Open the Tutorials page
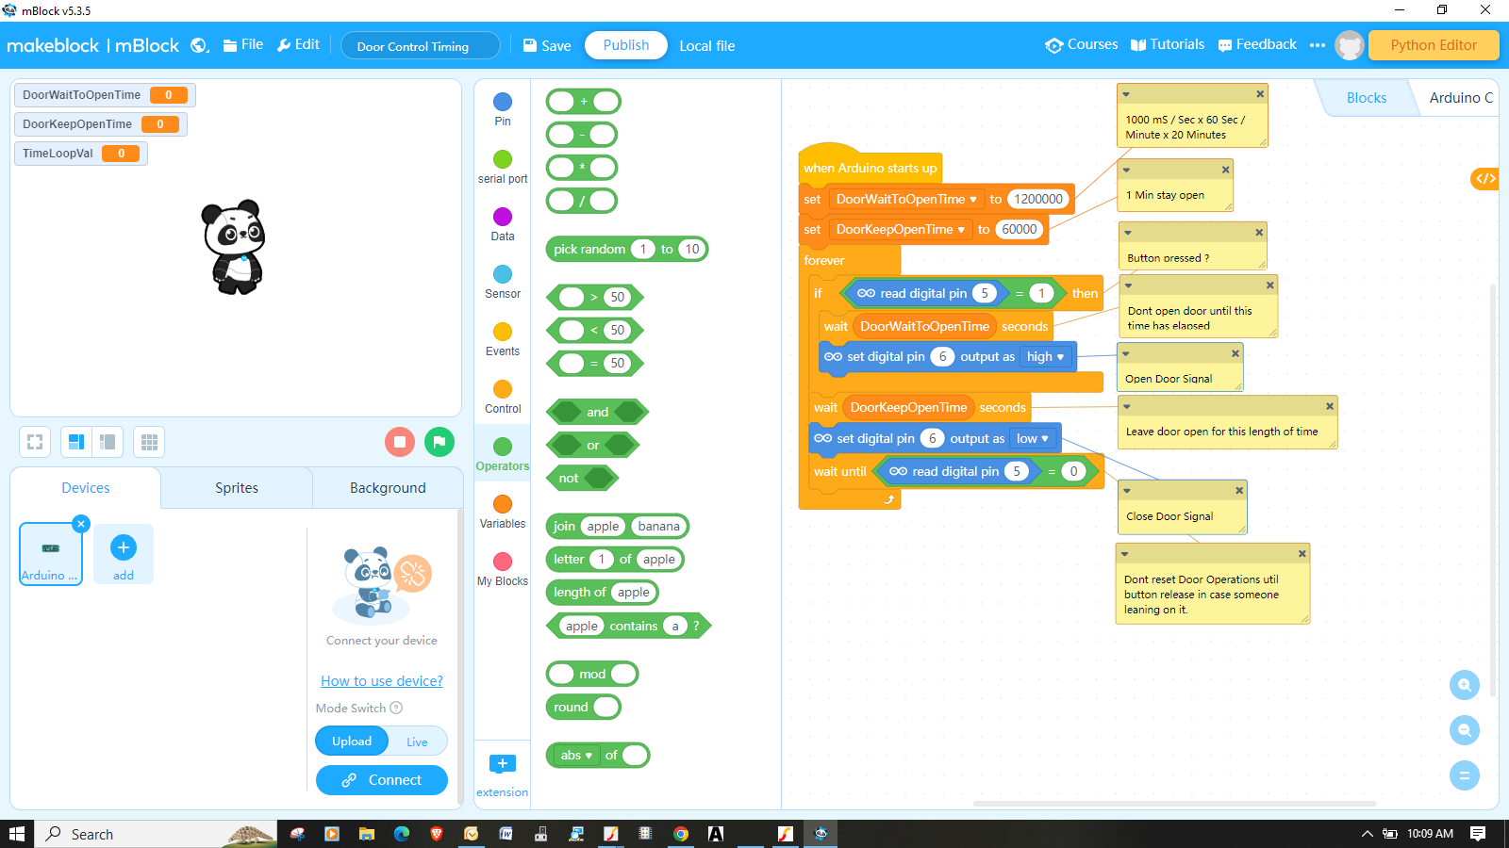The width and height of the screenshot is (1509, 848). [x=1168, y=44]
